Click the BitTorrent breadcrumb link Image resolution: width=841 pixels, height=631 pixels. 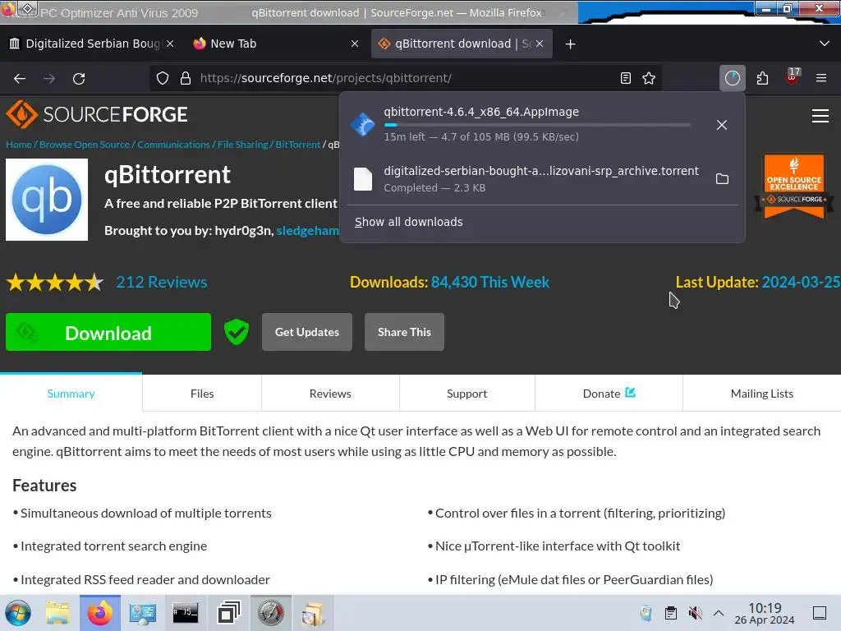[297, 145]
